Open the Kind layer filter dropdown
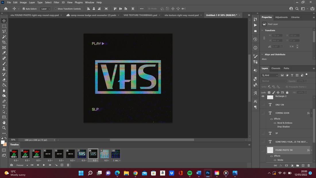This screenshot has width=316, height=178. coord(270,75)
